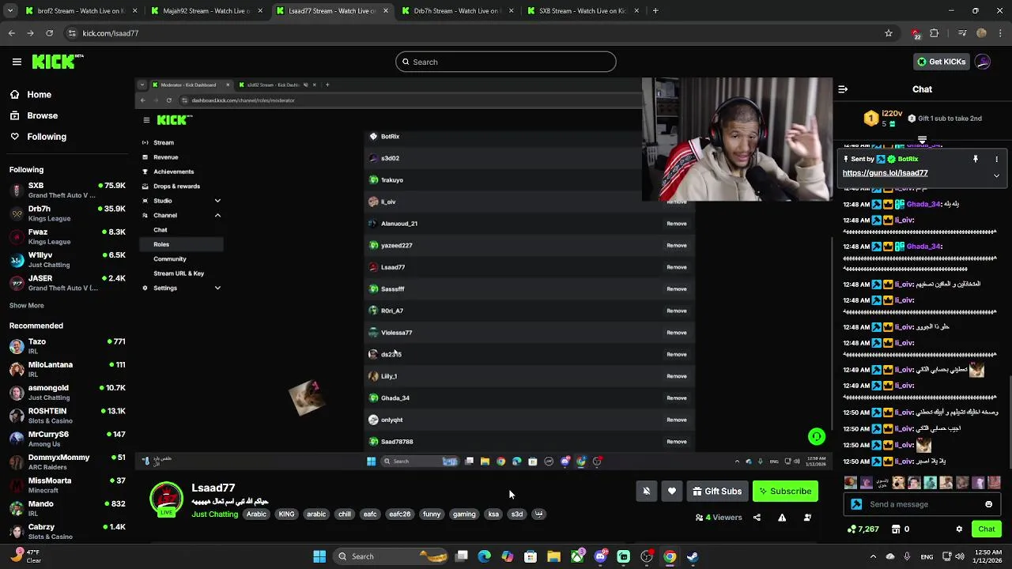This screenshot has height=569, width=1012.
Task: Open browser extensions puzzle icon
Action: [x=935, y=33]
